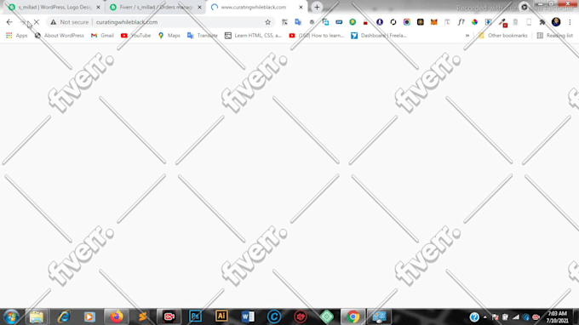Viewport: 579px width, 325px height.
Task: Open the blue C application in taskbar
Action: (x=274, y=316)
